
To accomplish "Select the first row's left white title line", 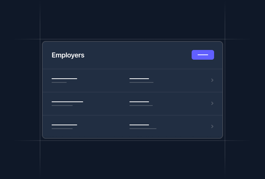I will pyautogui.click(x=64, y=79).
